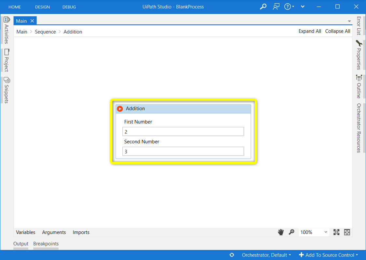Open the Properties panel with wrench icon

click(x=359, y=55)
